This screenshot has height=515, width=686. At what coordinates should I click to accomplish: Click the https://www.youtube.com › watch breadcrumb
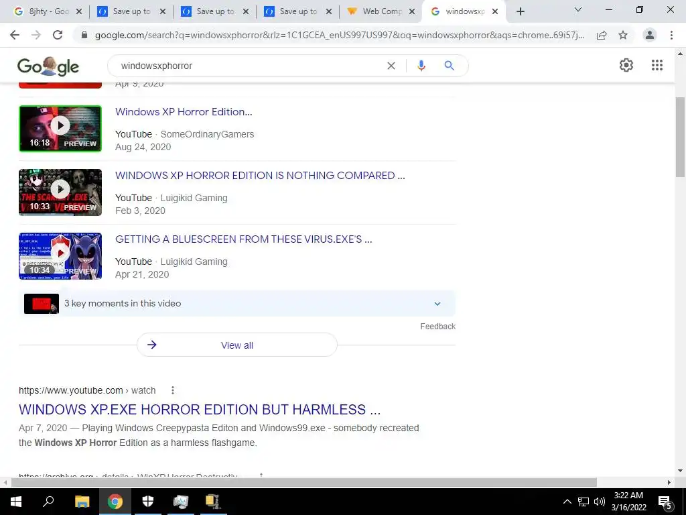tap(87, 390)
